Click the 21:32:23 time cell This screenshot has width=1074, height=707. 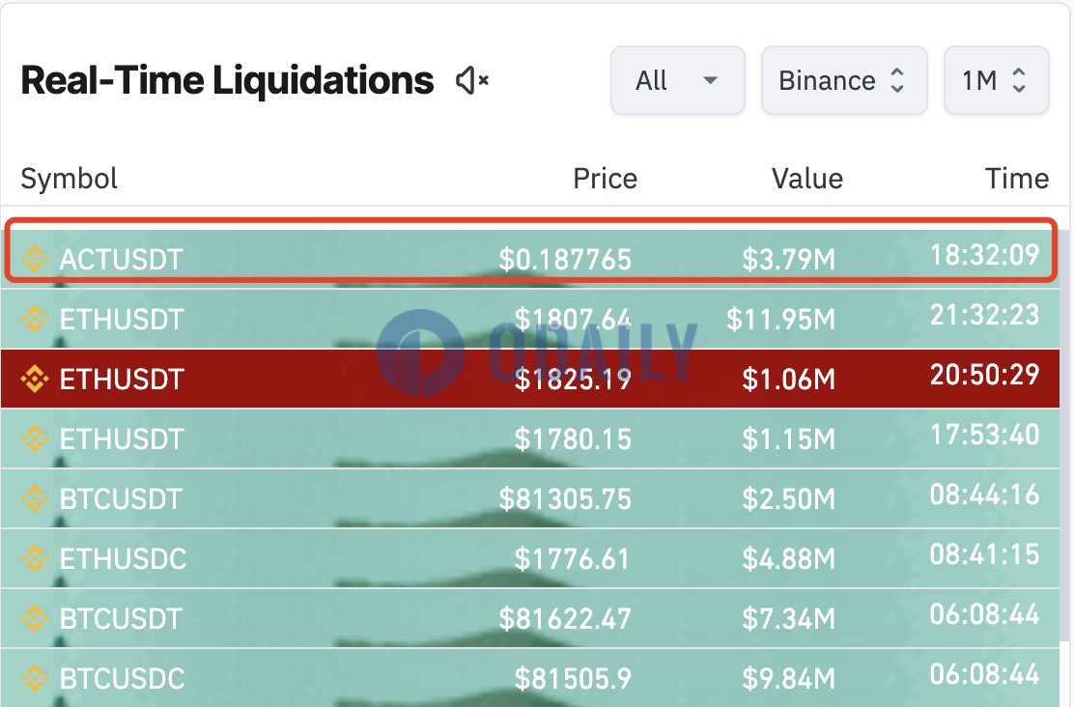[x=984, y=315]
